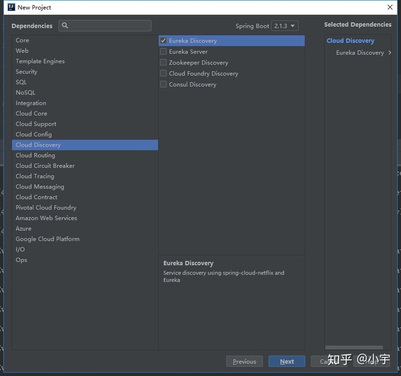Select the SQL category
Image resolution: width=401 pixels, height=376 pixels.
point(85,82)
